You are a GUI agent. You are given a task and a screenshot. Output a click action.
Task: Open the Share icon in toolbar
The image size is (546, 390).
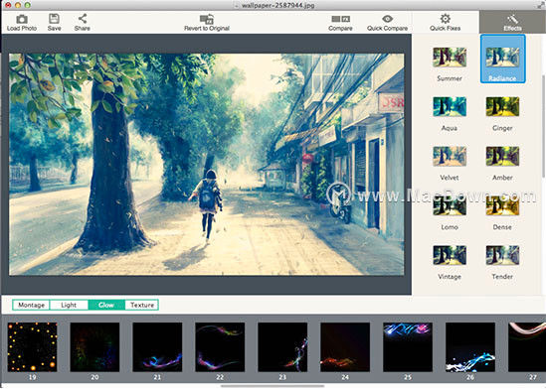tap(83, 19)
